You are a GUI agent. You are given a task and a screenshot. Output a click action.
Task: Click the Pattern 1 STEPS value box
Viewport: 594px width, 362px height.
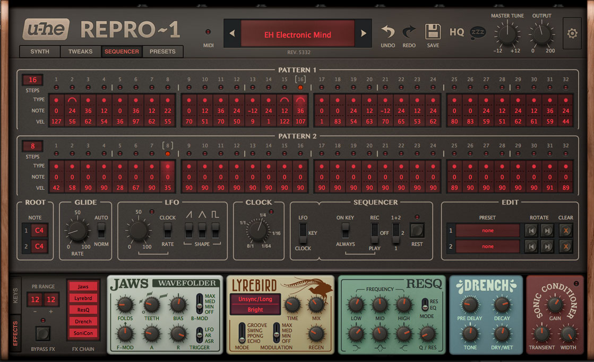(x=32, y=80)
